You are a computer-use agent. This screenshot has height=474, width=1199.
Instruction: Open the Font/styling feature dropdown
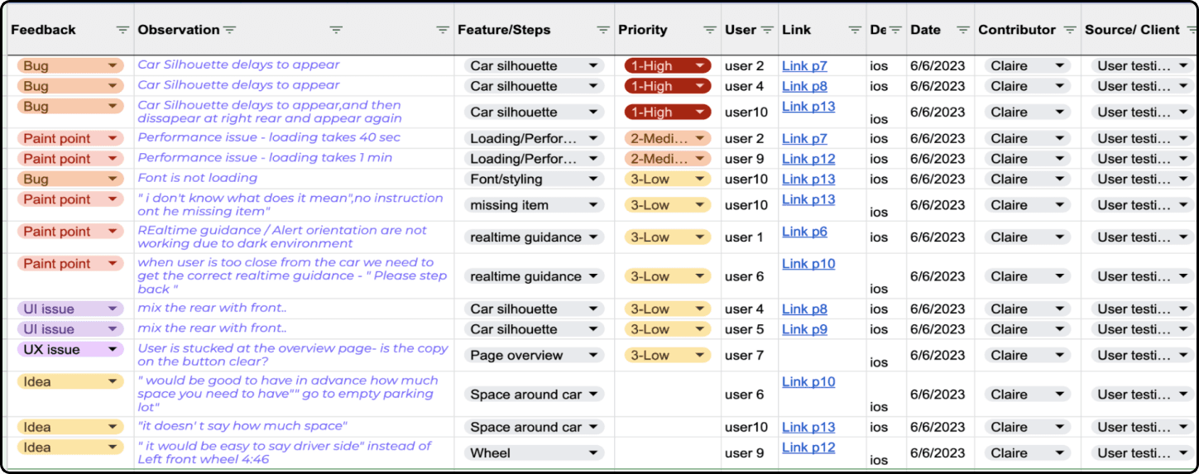point(534,179)
